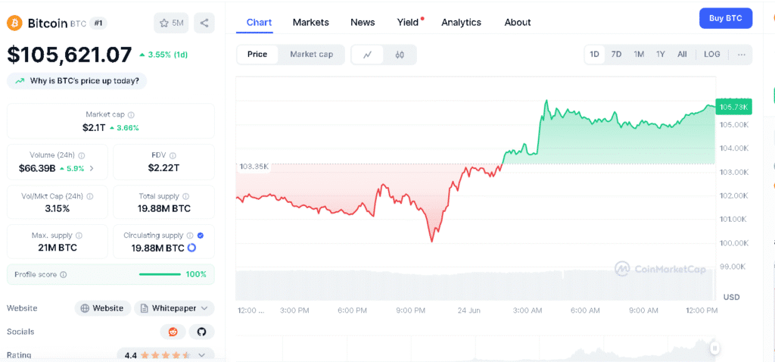Click the USD currency label
775x362 pixels.
point(732,297)
